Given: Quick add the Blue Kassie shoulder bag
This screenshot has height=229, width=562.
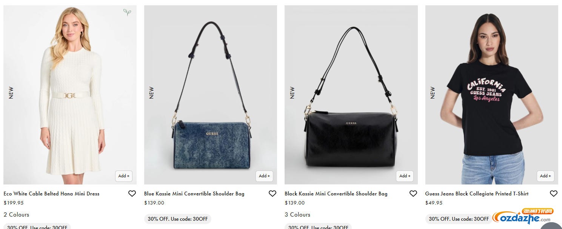Looking at the screenshot, I should [264, 176].
